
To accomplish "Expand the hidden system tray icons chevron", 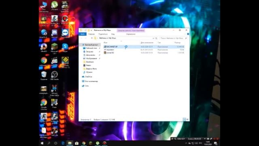I will (x=186, y=143).
